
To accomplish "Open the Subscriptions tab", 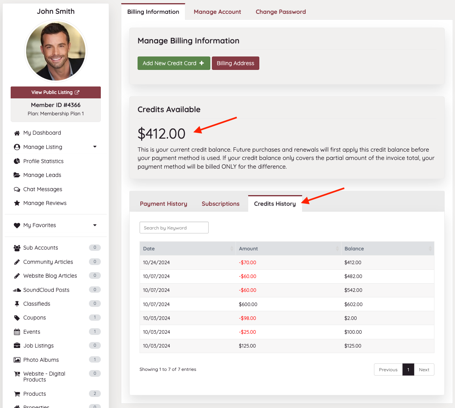I will (221, 204).
